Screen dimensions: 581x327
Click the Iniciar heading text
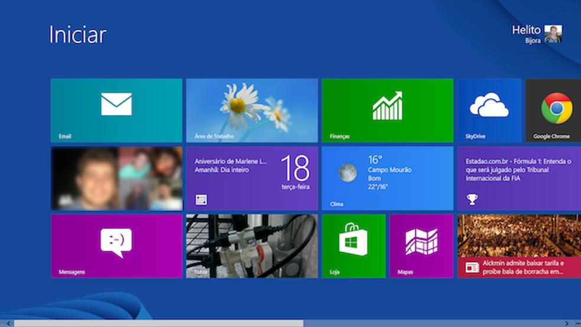77,35
